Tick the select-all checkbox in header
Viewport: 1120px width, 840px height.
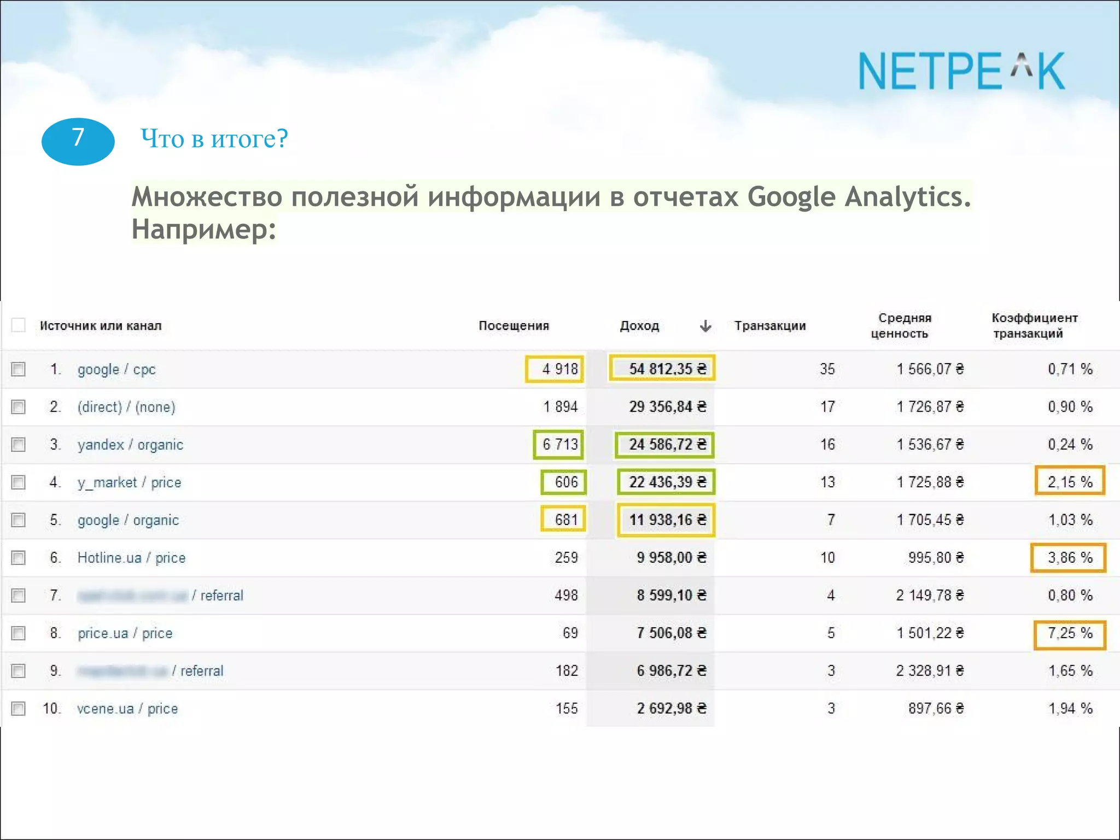click(19, 325)
